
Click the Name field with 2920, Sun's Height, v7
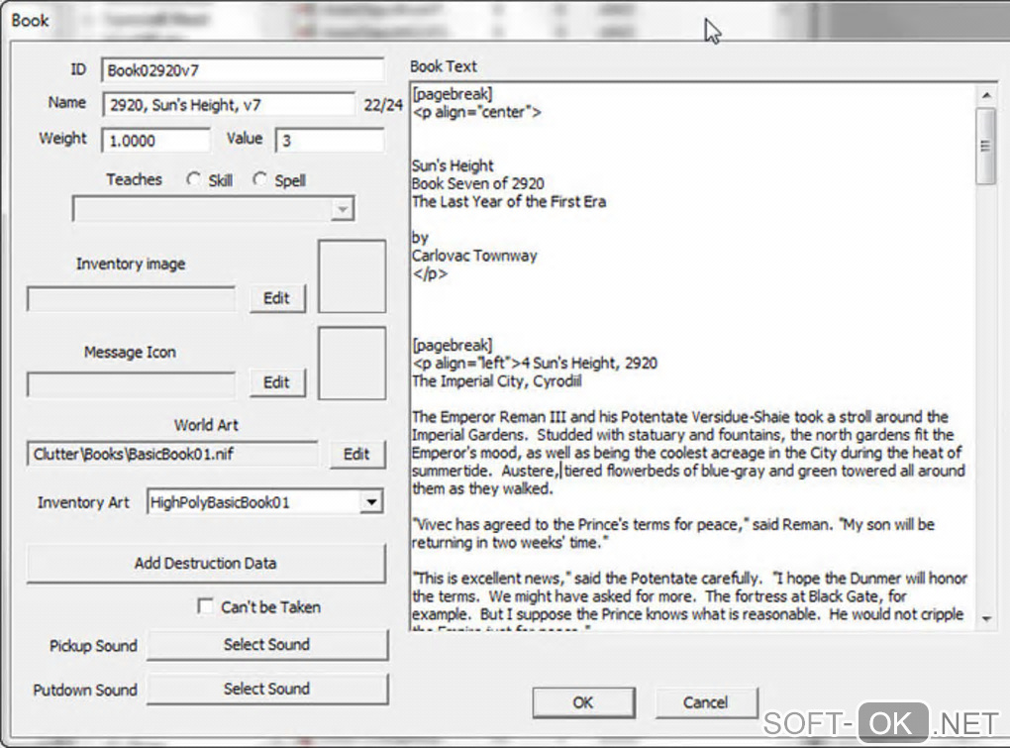point(229,105)
